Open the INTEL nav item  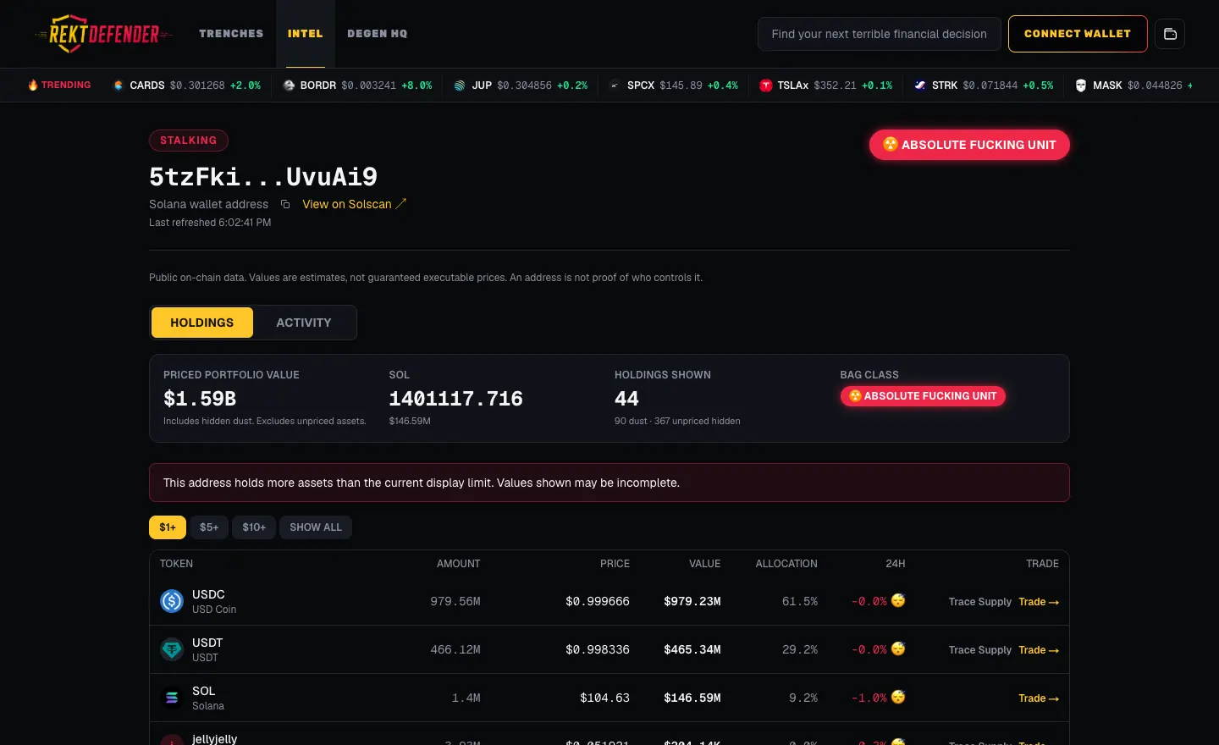point(306,34)
